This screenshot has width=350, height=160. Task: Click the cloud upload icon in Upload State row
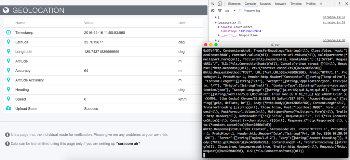[8, 108]
